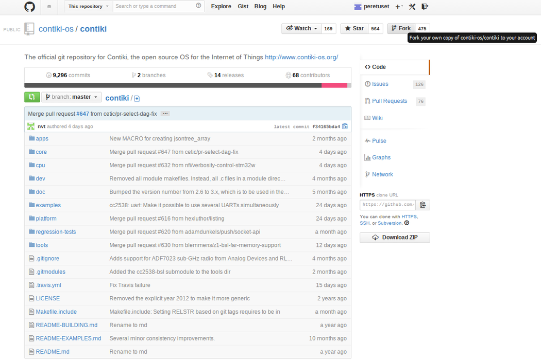Open the Watch notifications dropdown
The height and width of the screenshot is (361, 541).
(x=301, y=29)
